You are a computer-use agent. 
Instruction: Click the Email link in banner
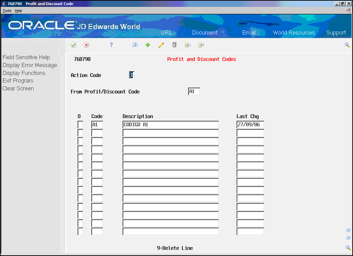249,33
